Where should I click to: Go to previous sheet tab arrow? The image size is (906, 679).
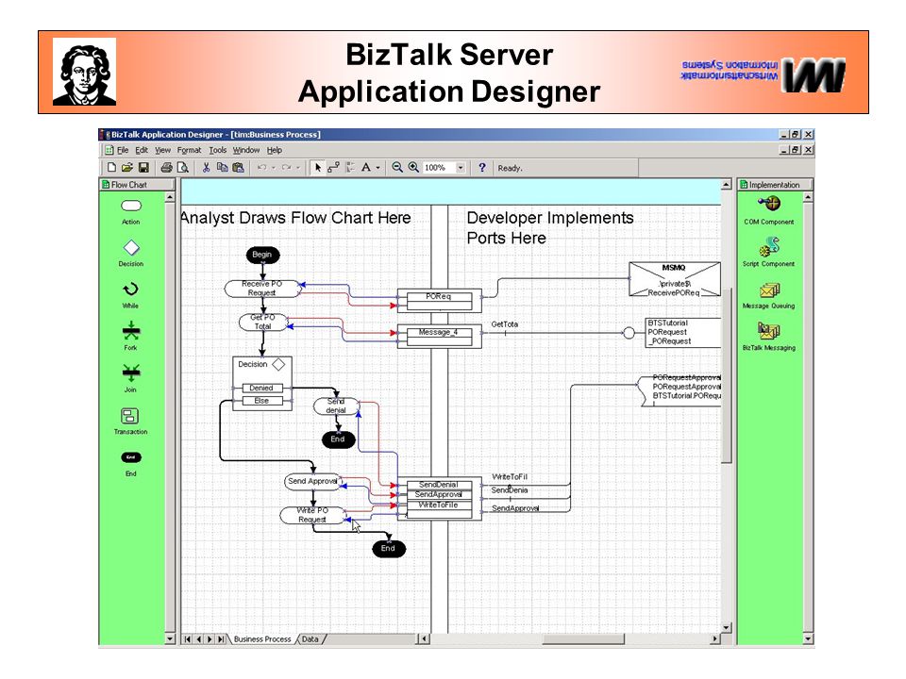[199, 639]
